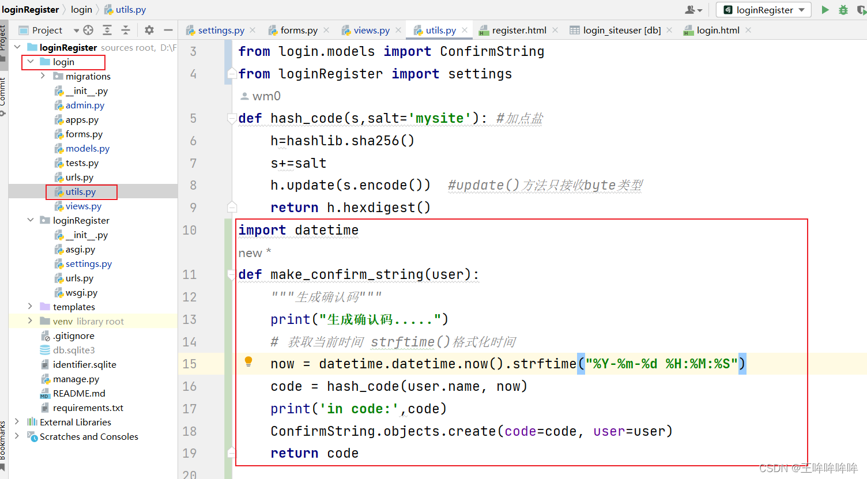Select wsgi.py in project tree
This screenshot has width=867, height=479.
pyautogui.click(x=81, y=292)
